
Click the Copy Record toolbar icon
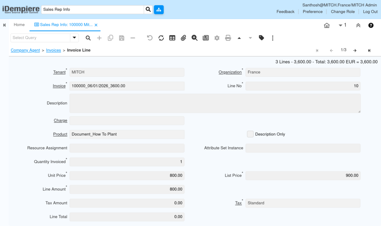click(x=110, y=38)
